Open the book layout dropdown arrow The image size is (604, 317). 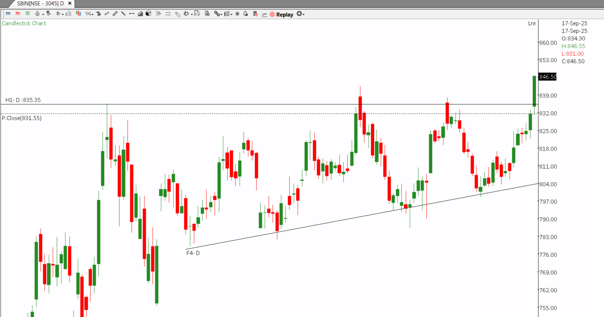[232, 14]
